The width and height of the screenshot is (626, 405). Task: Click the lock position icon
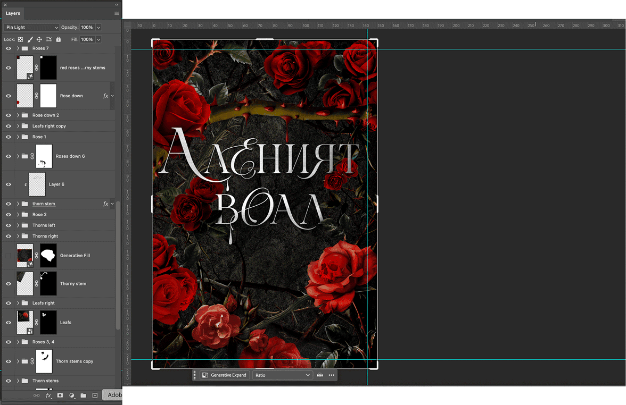[39, 39]
